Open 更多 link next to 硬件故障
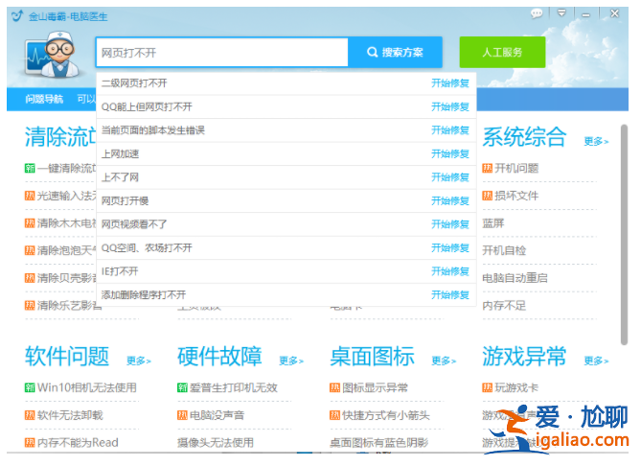The width and height of the screenshot is (641, 466). pyautogui.click(x=291, y=361)
